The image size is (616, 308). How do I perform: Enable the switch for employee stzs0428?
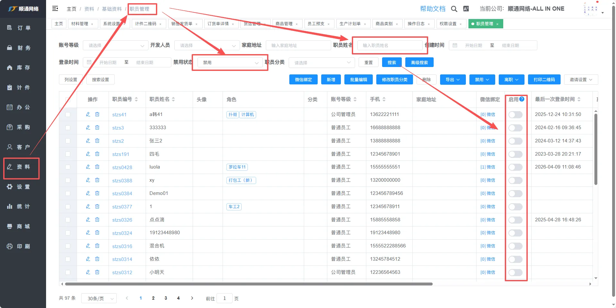click(515, 167)
